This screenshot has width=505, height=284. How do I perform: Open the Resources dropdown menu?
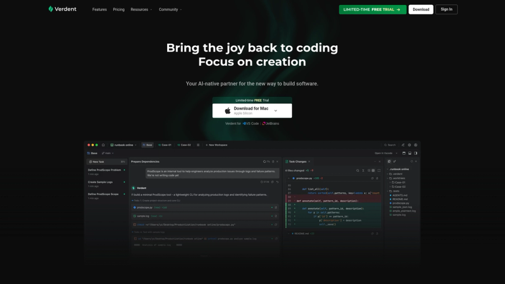click(141, 9)
